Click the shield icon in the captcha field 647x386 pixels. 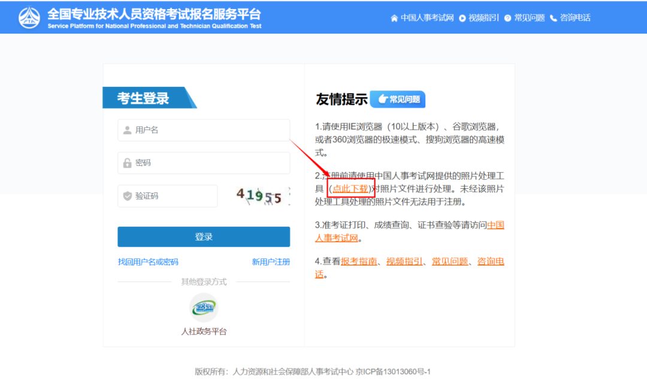pyautogui.click(x=126, y=196)
